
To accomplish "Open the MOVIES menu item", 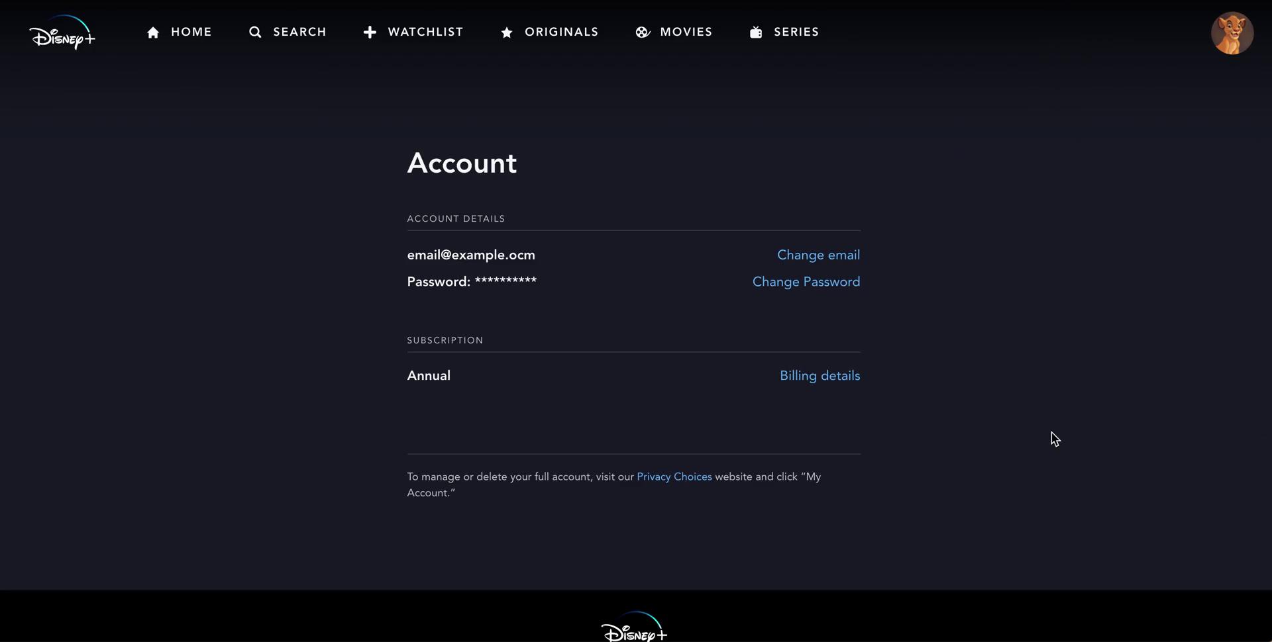I will point(686,32).
